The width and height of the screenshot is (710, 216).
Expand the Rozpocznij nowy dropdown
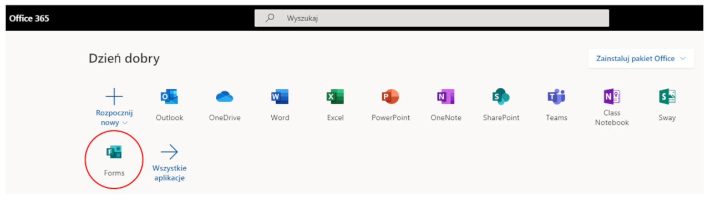pos(125,123)
